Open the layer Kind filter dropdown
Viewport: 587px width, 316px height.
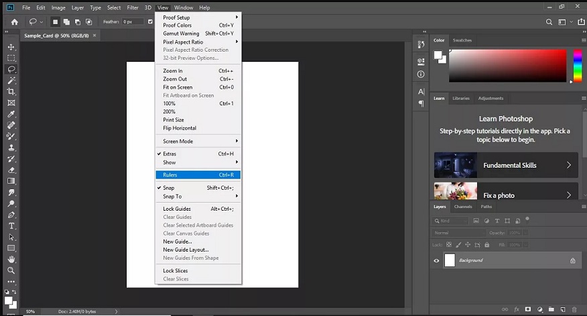tap(450, 221)
